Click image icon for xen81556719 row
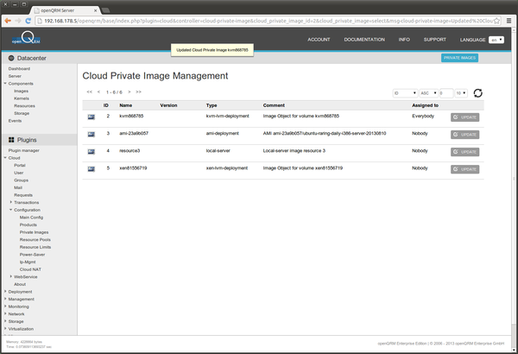This screenshot has height=354, width=518. 92,169
